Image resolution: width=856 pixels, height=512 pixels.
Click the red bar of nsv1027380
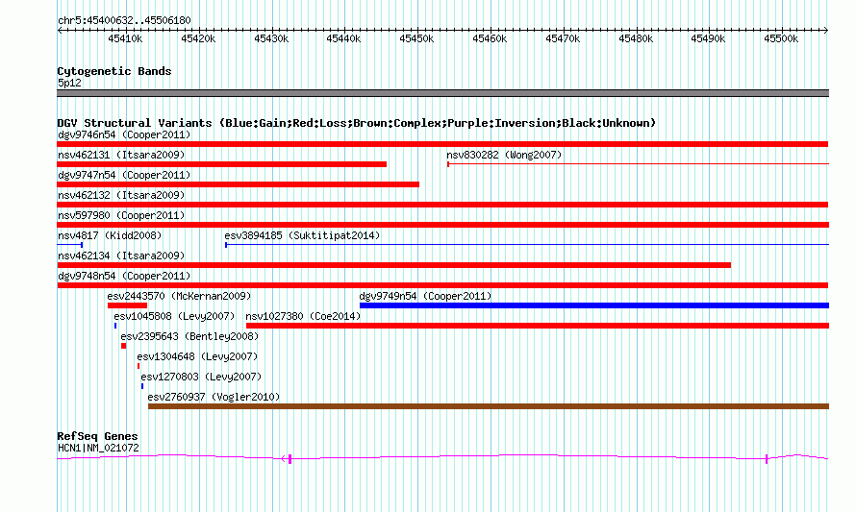(x=538, y=326)
